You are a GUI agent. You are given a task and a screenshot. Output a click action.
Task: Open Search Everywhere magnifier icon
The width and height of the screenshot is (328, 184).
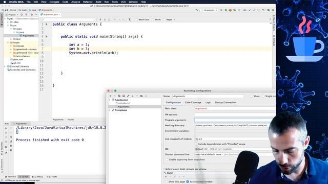273,10
